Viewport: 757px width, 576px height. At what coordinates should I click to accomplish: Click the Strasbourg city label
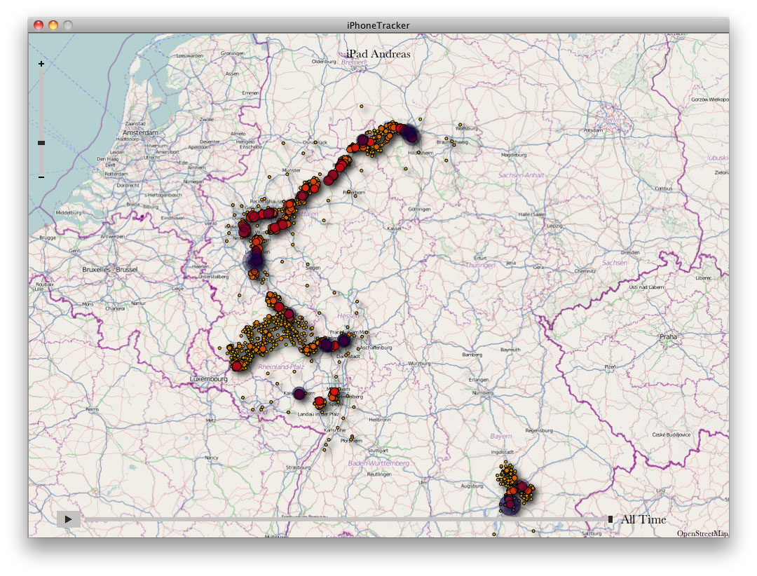tap(298, 467)
